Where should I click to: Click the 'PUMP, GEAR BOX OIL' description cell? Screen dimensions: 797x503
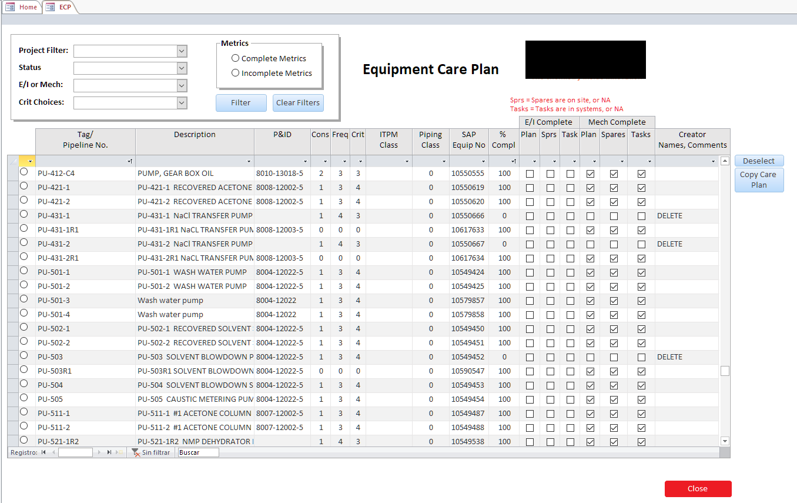click(x=195, y=174)
